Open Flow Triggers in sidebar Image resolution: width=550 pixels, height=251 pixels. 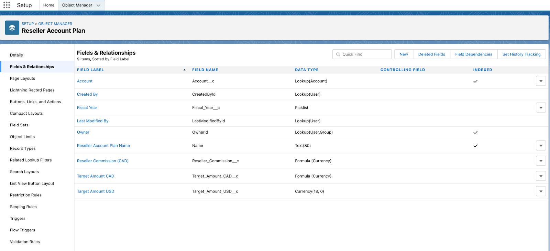[x=22, y=230]
